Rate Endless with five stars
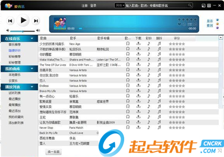Screen dimensions: 224x157 183,86
